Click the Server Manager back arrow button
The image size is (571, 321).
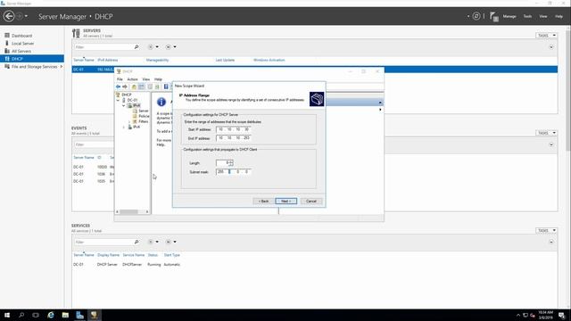pyautogui.click(x=9, y=16)
